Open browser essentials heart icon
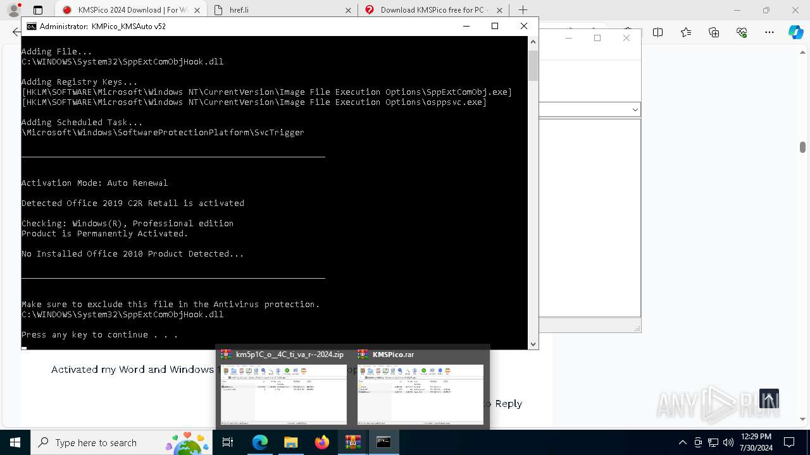Screen dimensions: 810x455 point(742,32)
